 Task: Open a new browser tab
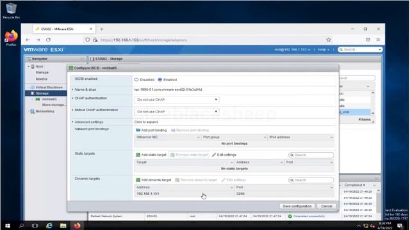[x=102, y=29]
